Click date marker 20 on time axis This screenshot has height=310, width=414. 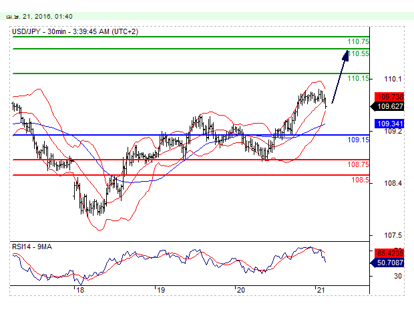[240, 291]
